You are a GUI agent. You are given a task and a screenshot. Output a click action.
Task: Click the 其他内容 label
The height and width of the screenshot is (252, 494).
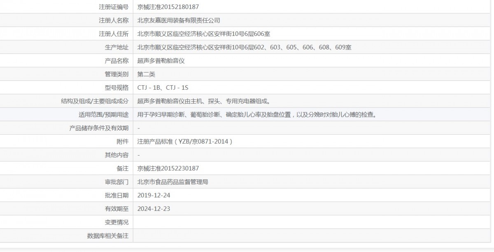(x=117, y=155)
